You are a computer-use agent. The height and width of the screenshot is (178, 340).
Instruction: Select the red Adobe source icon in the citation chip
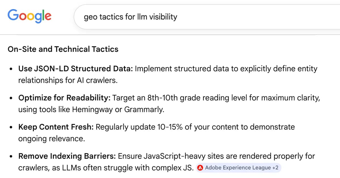pyautogui.click(x=200, y=168)
